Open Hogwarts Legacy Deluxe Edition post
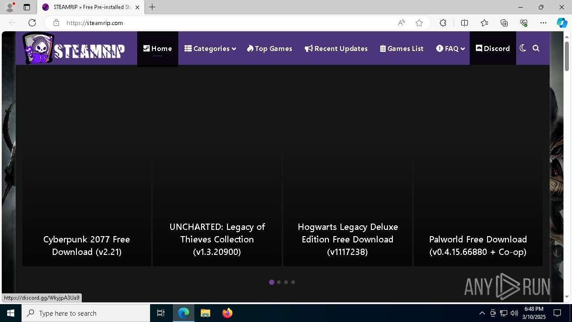This screenshot has height=322, width=572. (x=348, y=239)
